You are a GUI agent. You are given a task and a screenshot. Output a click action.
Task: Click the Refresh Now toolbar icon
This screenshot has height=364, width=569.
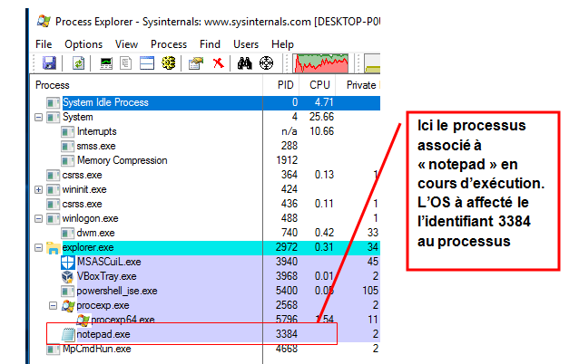coord(79,62)
